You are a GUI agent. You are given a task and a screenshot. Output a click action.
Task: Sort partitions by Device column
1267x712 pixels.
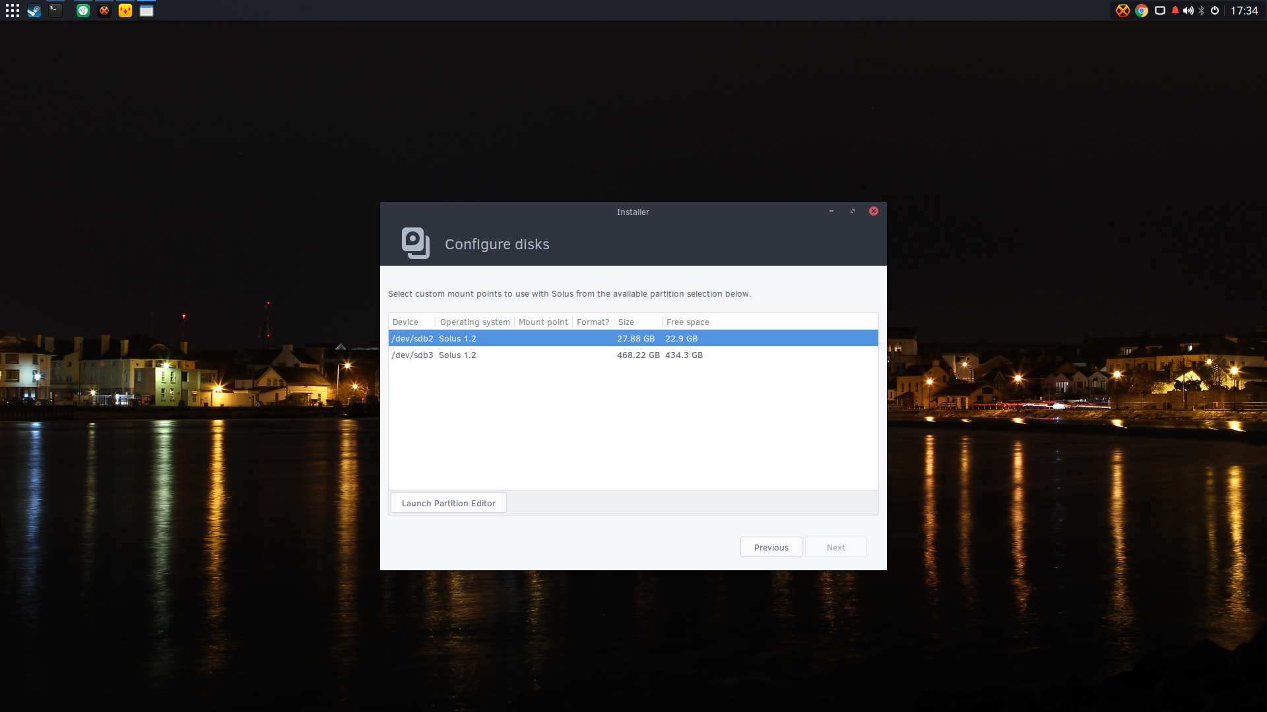coord(412,322)
